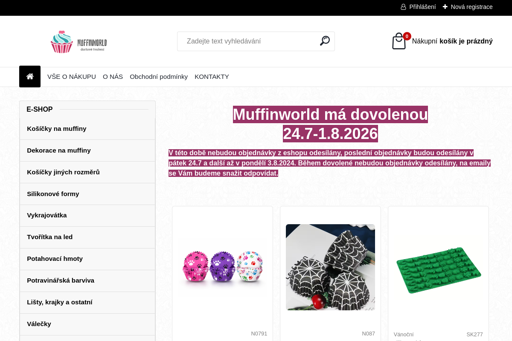Viewport: 512px width, 341px height.
Task: Open Potravinářská barviva category
Action: pos(87,280)
